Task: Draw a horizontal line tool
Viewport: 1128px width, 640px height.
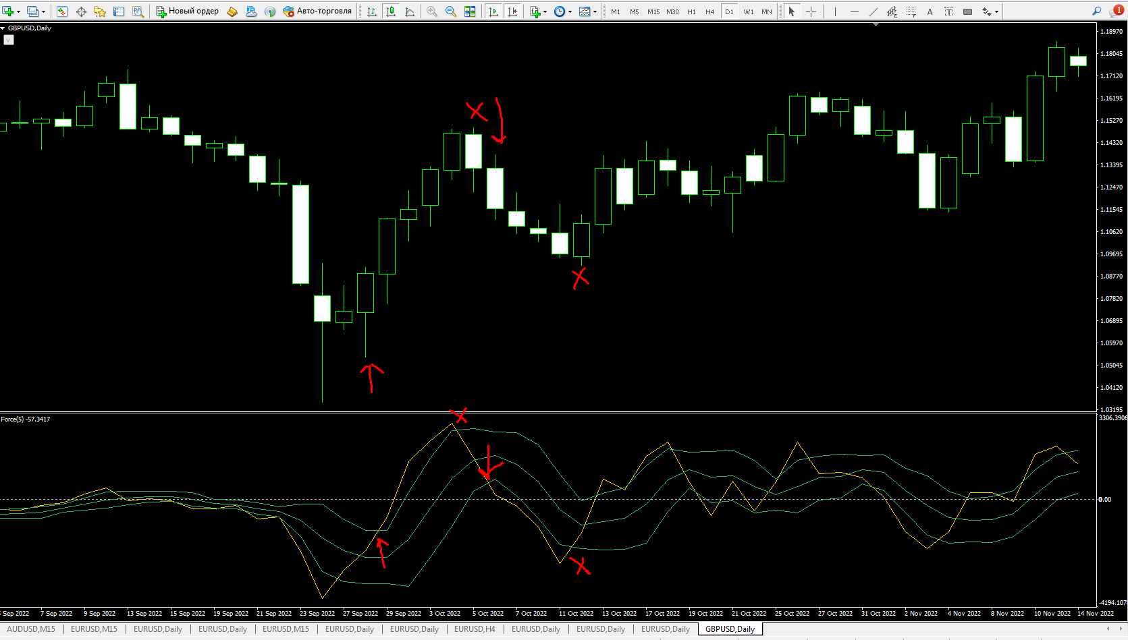Action: (x=854, y=11)
